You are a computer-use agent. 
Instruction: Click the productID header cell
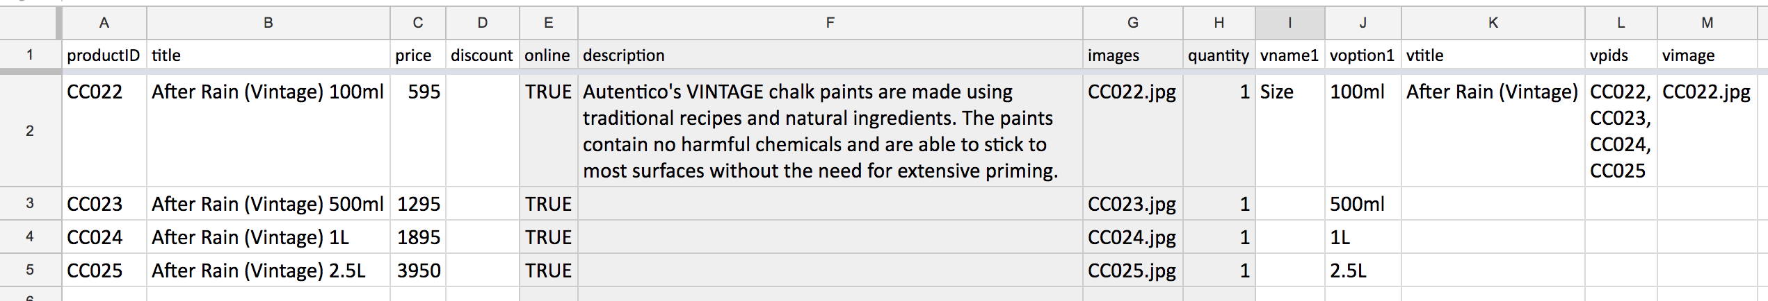[x=104, y=55]
